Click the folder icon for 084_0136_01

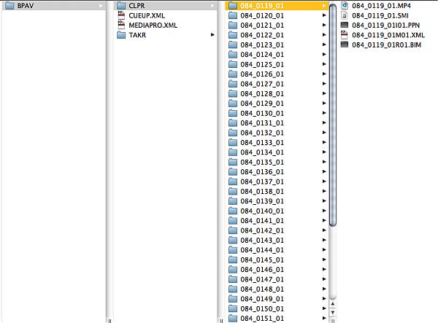click(233, 171)
